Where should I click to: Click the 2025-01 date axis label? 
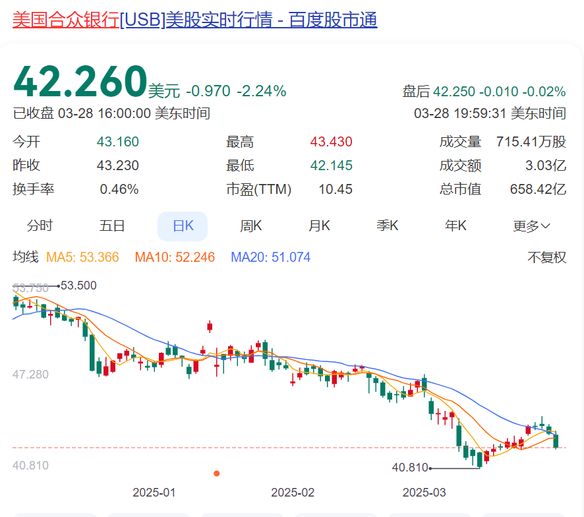point(154,493)
